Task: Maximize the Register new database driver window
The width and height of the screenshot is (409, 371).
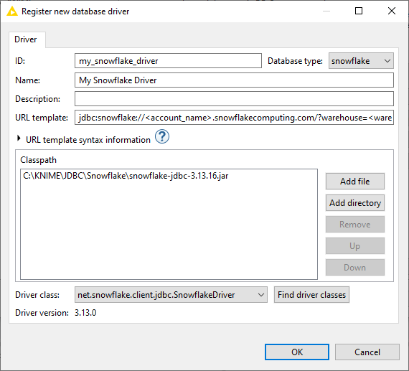Action: pos(359,11)
